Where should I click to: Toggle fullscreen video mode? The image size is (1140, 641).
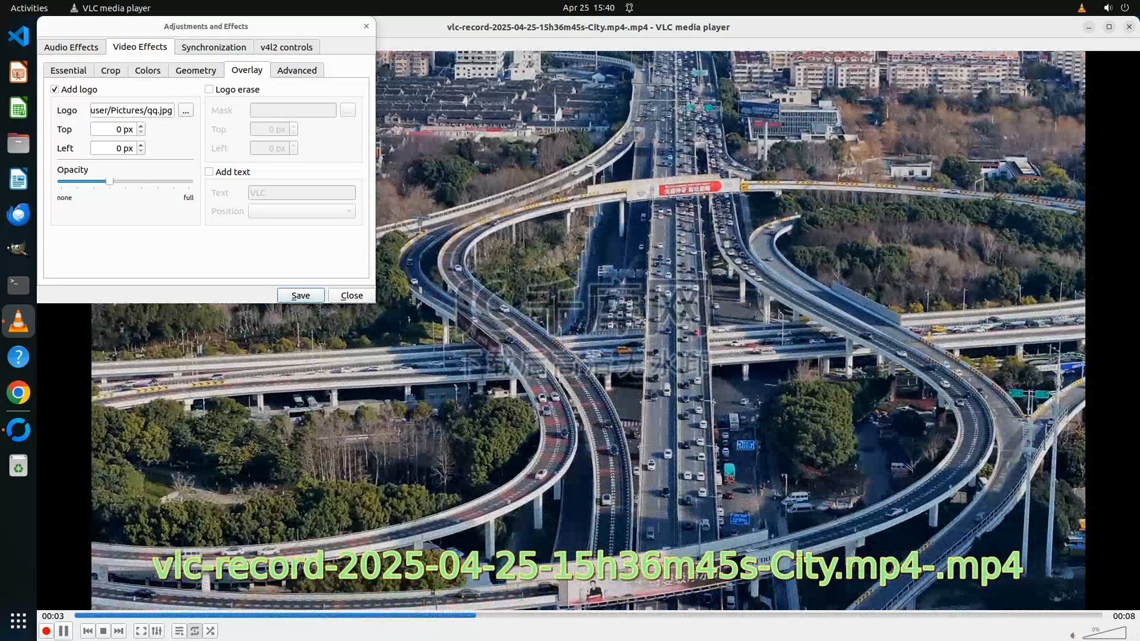[141, 631]
